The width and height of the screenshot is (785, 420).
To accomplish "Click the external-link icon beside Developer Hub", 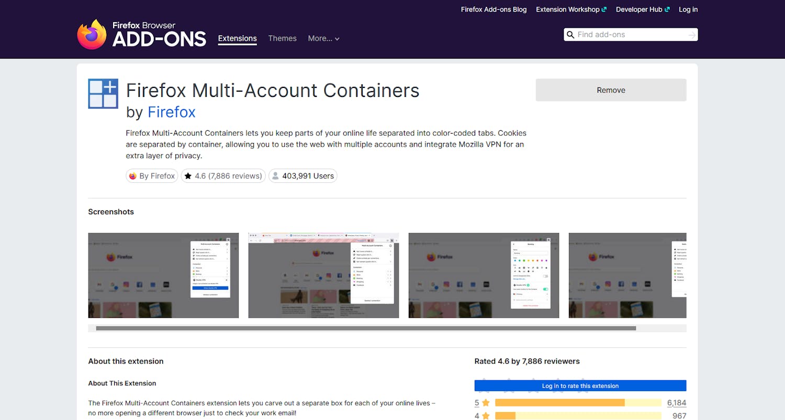I will coord(667,9).
